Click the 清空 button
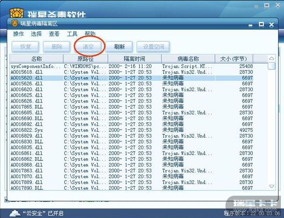 click(88, 47)
